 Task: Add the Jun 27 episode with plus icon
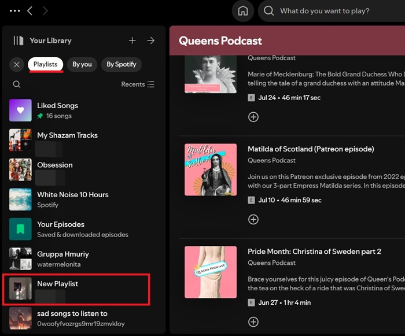pos(253,322)
